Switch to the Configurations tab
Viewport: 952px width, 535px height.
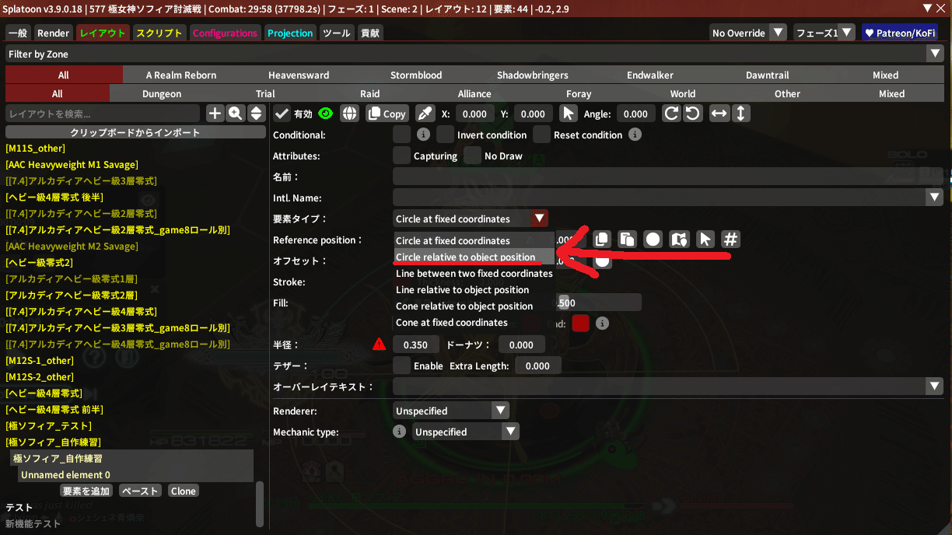(x=225, y=33)
